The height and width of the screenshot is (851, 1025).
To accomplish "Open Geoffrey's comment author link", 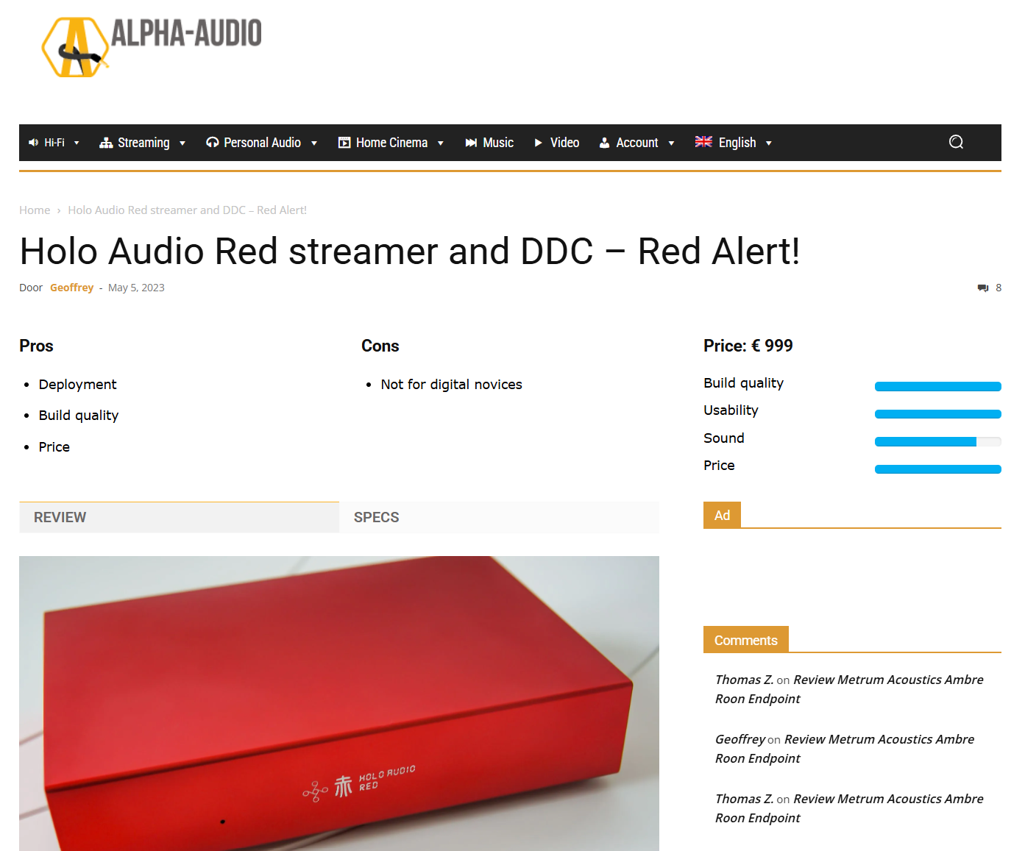I will (740, 739).
